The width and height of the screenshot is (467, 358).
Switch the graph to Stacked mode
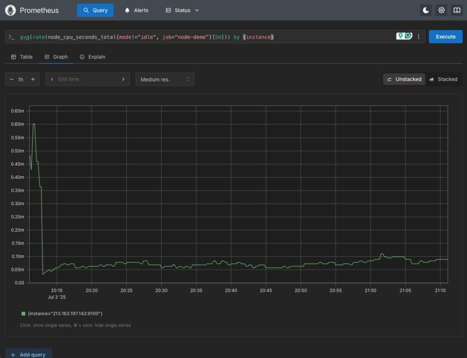click(x=444, y=79)
